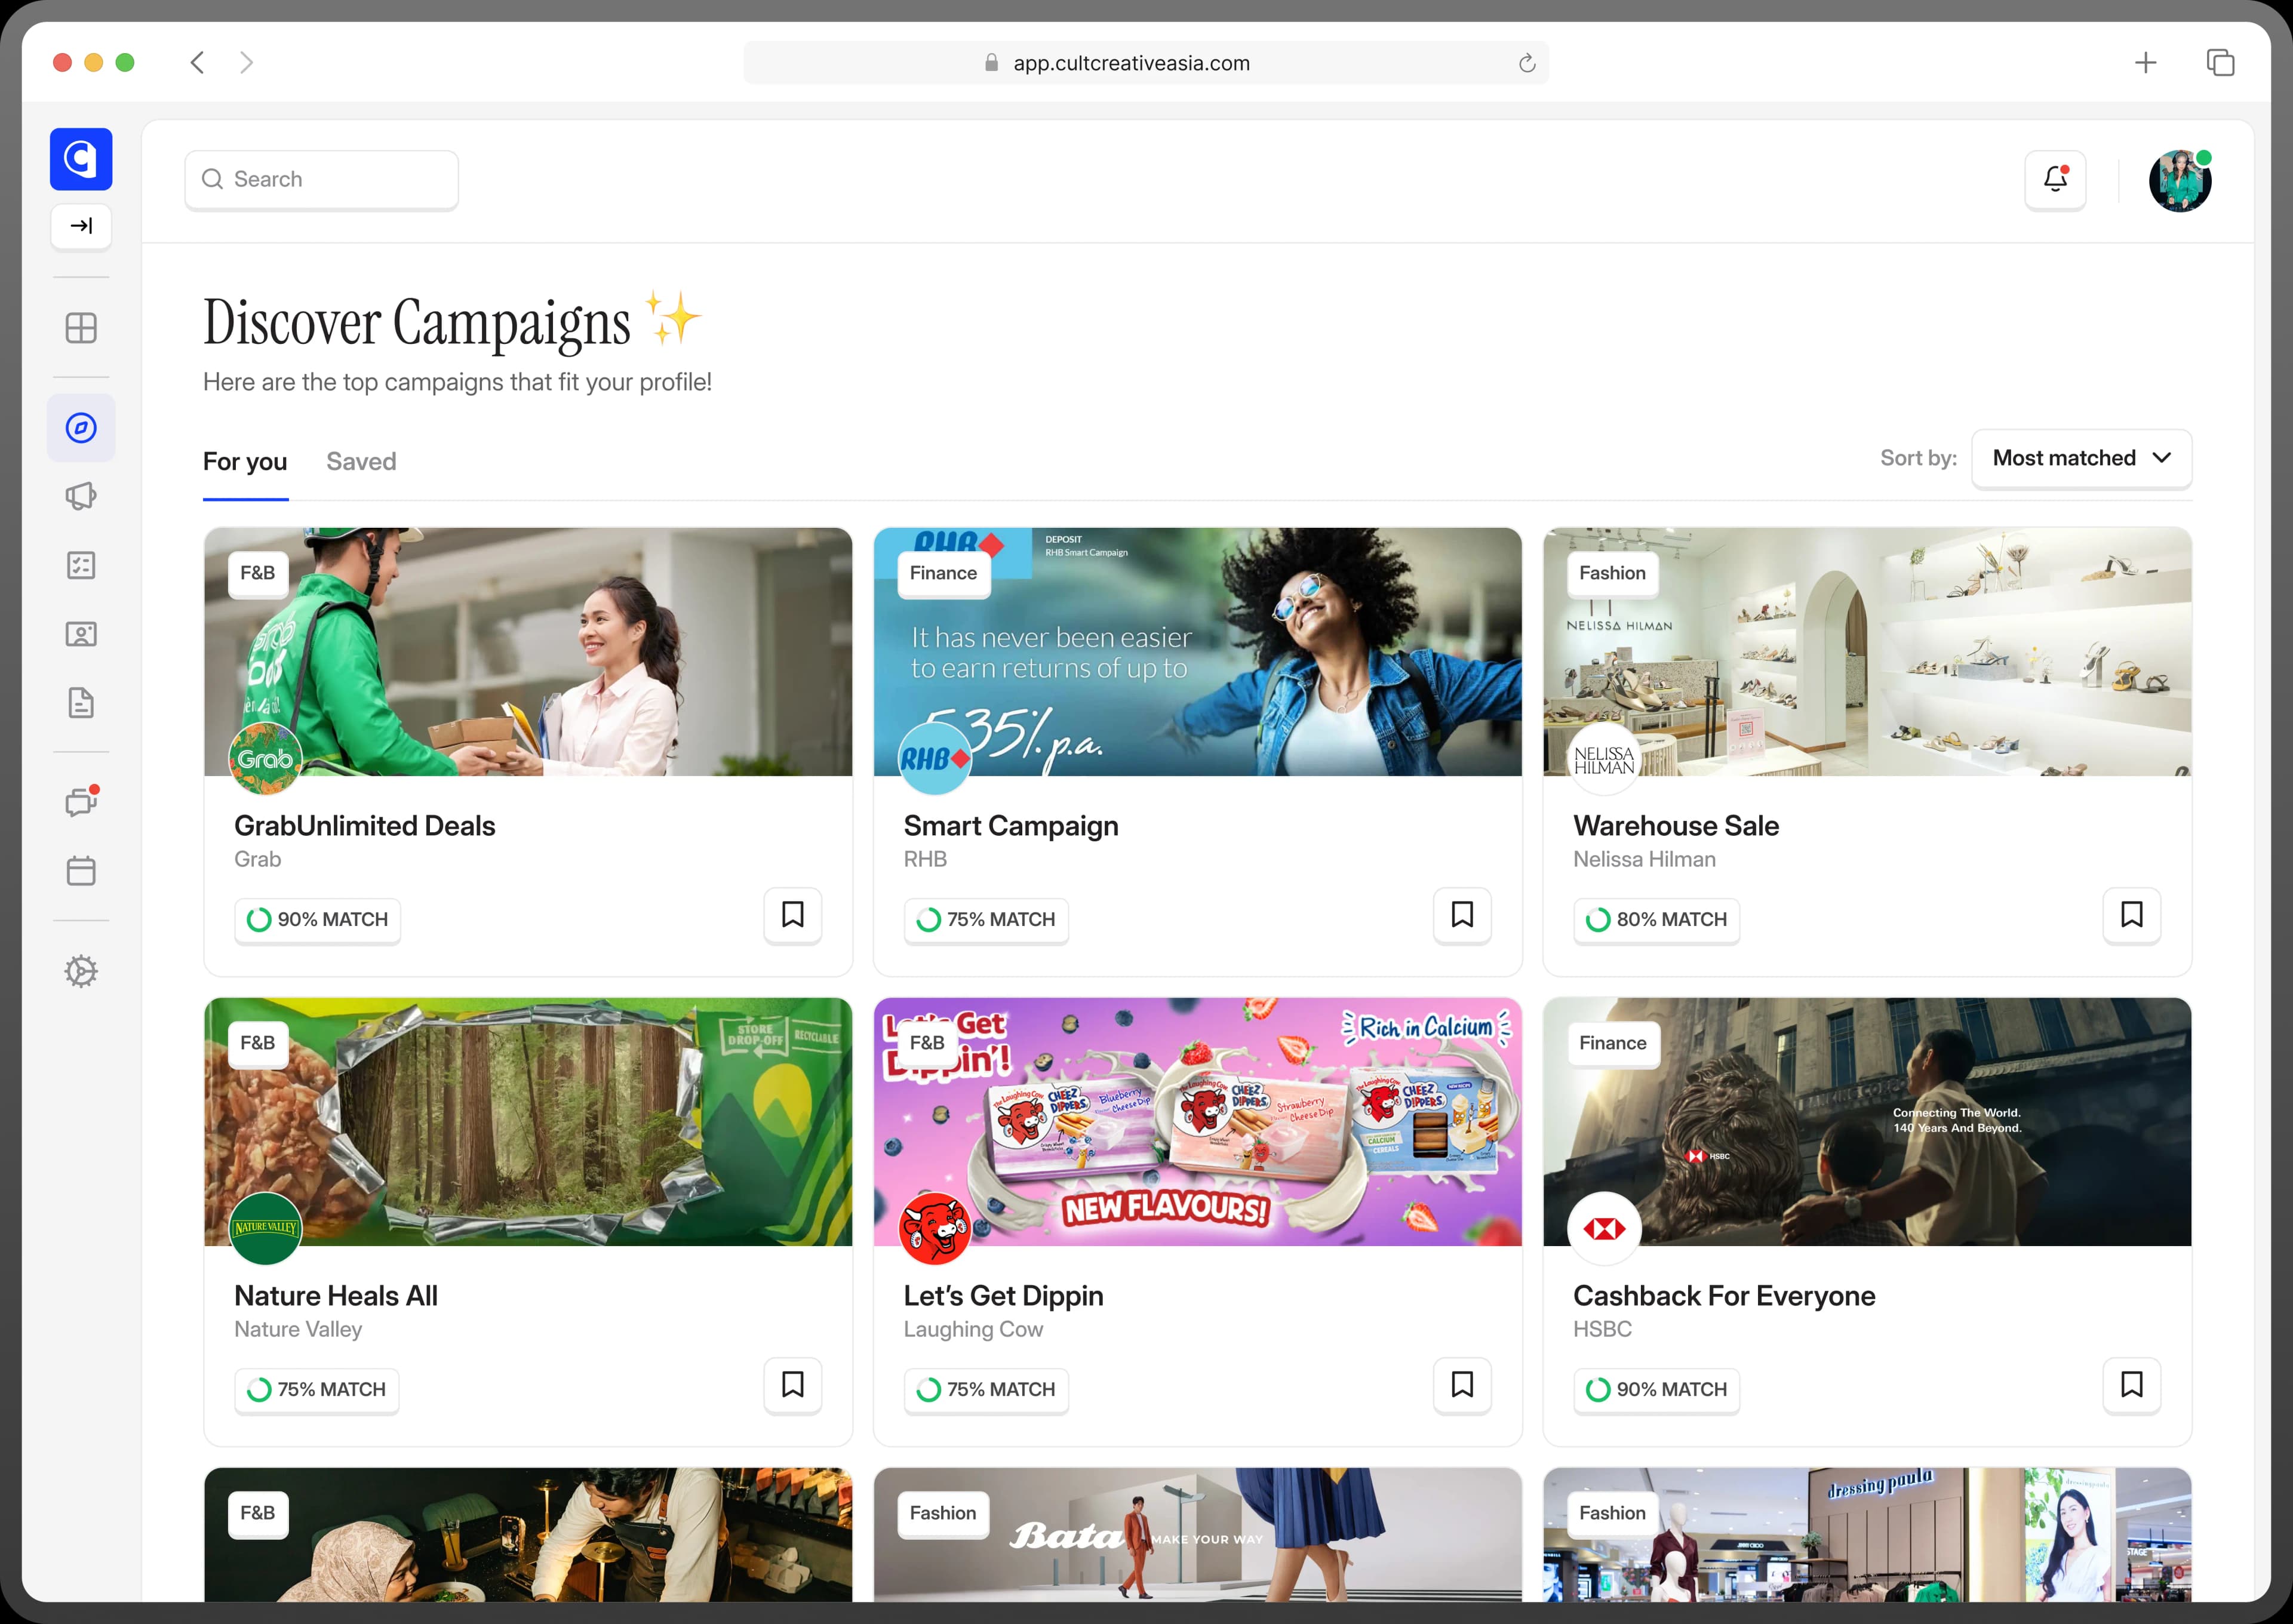
Task: Click the 75% match indicator on Nature Heals All
Action: point(317,1389)
